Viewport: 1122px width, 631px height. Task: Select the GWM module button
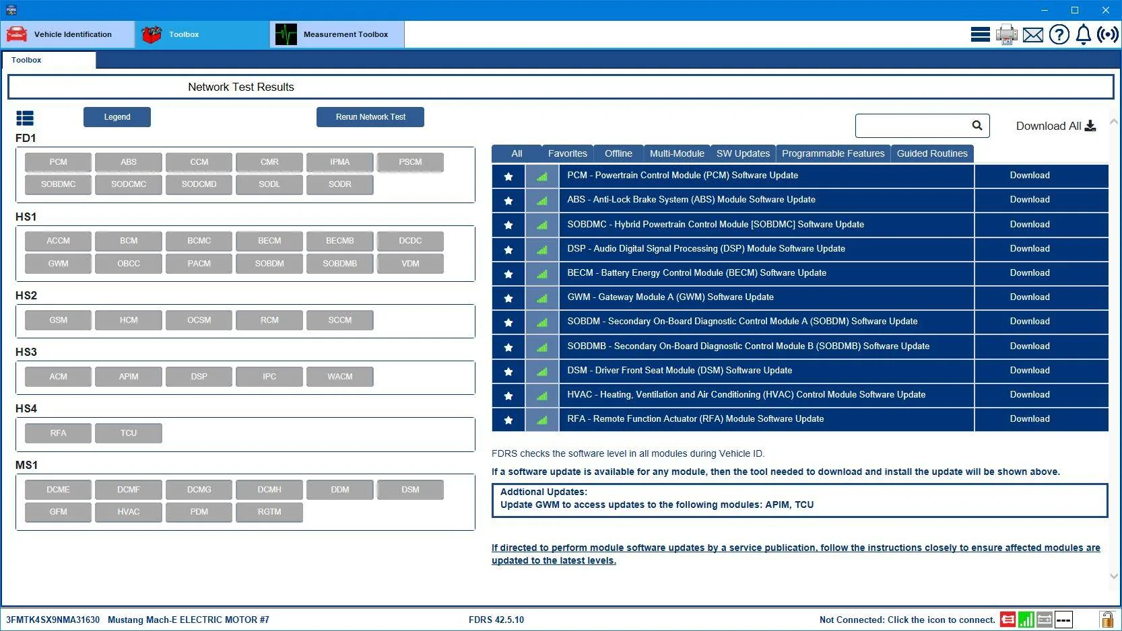pyautogui.click(x=58, y=264)
